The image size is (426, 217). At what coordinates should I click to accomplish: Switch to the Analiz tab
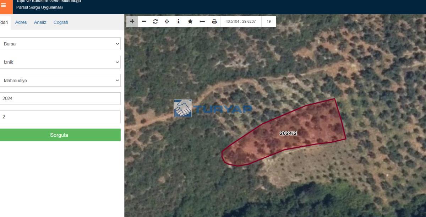pyautogui.click(x=40, y=22)
